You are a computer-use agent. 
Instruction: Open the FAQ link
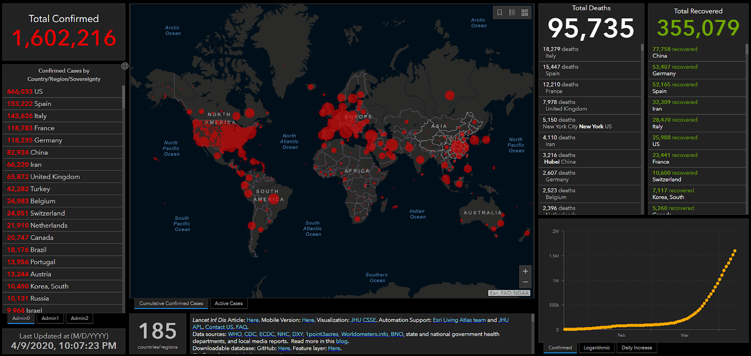pos(241,327)
